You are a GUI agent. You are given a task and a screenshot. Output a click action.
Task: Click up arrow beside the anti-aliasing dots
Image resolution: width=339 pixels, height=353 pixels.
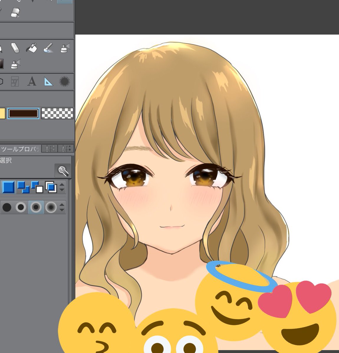point(62,205)
